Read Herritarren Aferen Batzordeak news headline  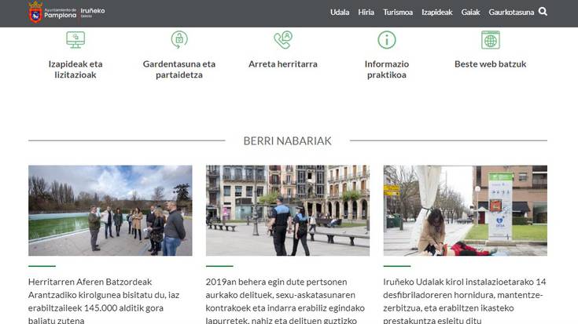(x=104, y=300)
